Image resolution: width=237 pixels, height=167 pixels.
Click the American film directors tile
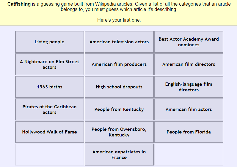189,64
